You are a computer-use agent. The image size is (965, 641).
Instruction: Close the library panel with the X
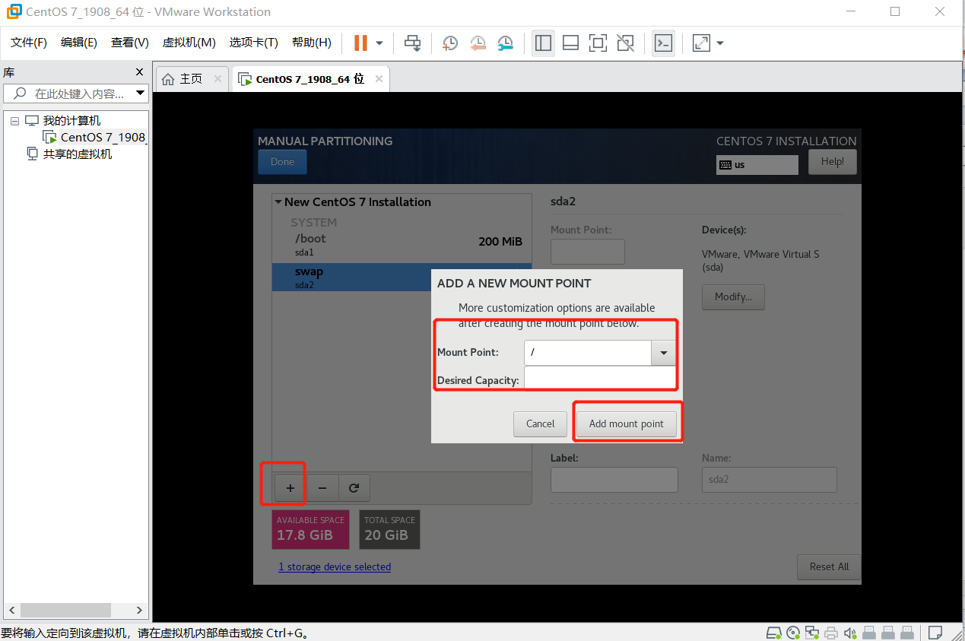point(139,72)
